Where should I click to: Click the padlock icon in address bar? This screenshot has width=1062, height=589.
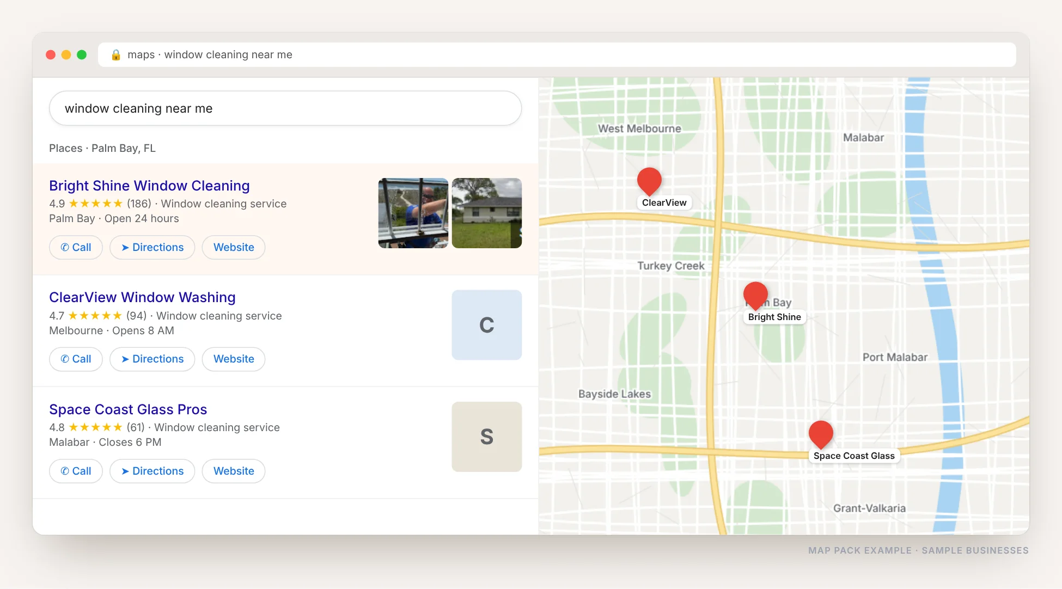[x=116, y=54]
